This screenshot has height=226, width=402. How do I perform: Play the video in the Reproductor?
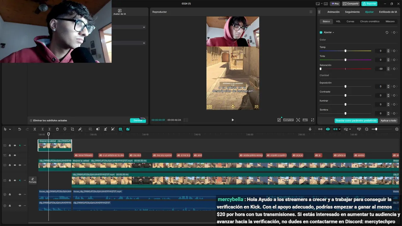(x=233, y=120)
